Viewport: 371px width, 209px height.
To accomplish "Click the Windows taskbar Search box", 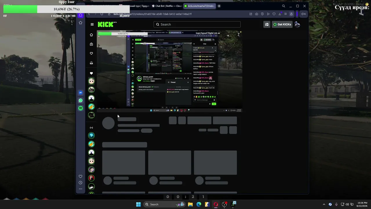I will pyautogui.click(x=164, y=204).
